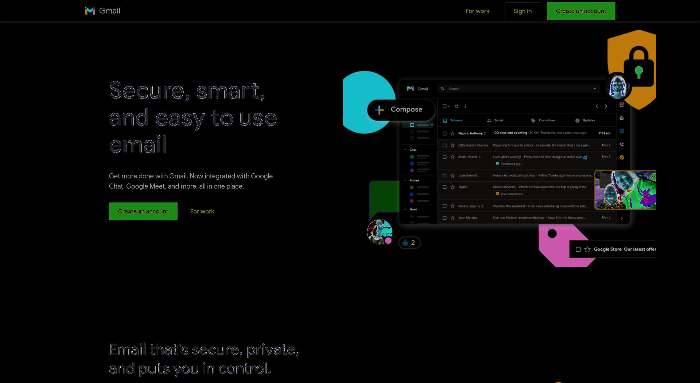Tick the checkbox for Josh Morales email
Image resolution: width=700 pixels, height=383 pixels.
coord(444,218)
